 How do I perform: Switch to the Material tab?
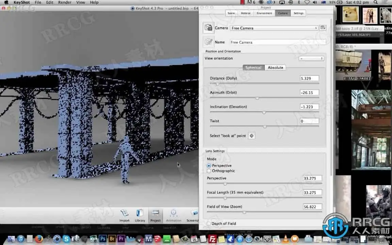coord(246,13)
